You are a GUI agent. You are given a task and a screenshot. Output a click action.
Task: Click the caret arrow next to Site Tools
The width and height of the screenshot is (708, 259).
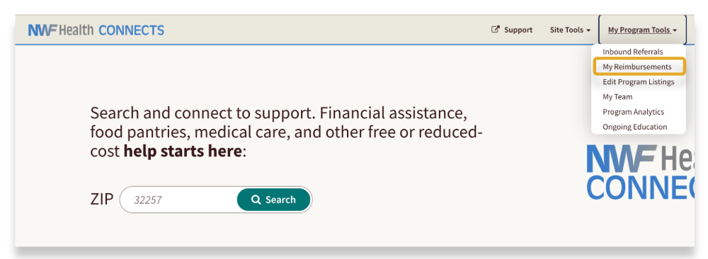[588, 30]
